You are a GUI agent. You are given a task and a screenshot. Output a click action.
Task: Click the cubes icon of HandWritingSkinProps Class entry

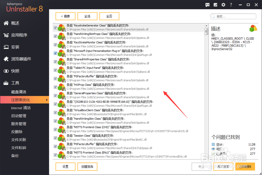pyautogui.click(x=62, y=36)
